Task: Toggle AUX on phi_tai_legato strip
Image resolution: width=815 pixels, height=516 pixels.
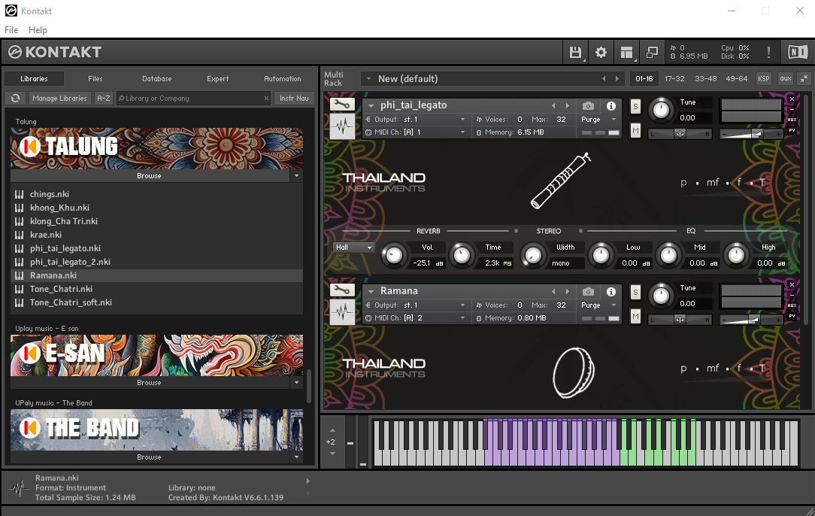Action: point(792,120)
